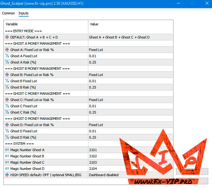
Task: Open the entry mode value Ghost A + Ghost B + Ghost C + Ghost D
Action: 131,37
